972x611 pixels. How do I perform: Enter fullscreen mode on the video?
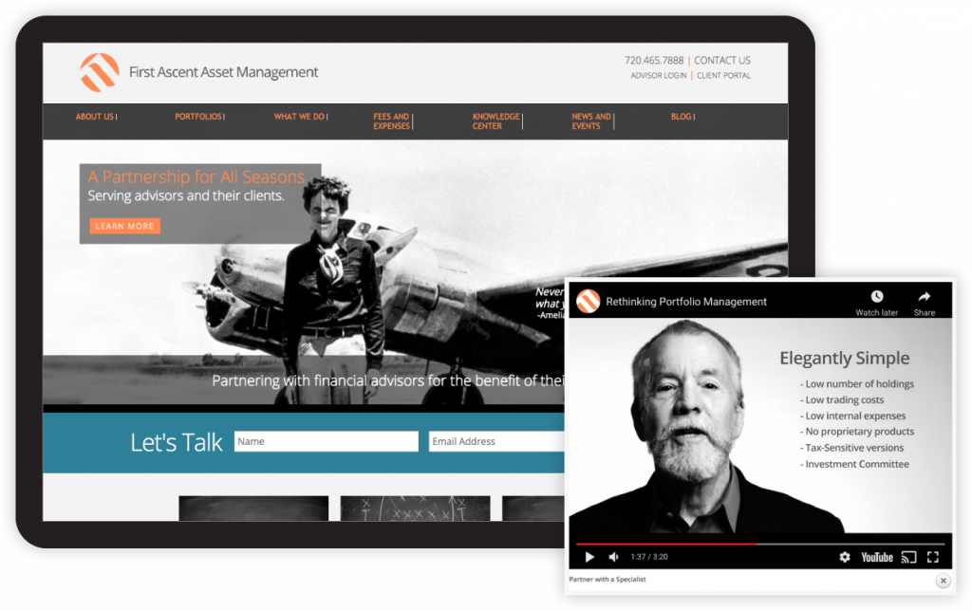point(933,558)
